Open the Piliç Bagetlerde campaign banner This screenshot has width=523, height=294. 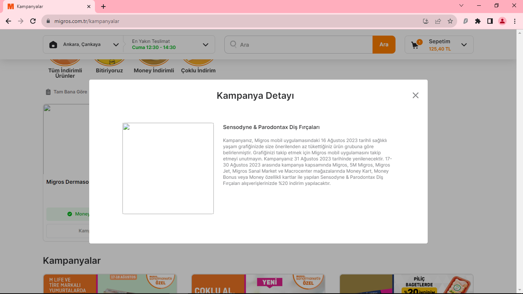(406, 284)
